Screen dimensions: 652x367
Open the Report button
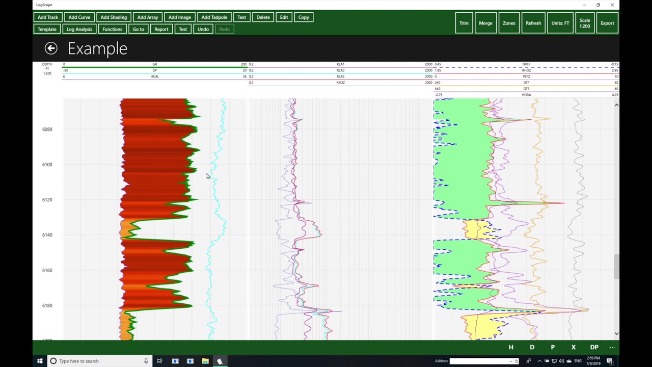161,29
